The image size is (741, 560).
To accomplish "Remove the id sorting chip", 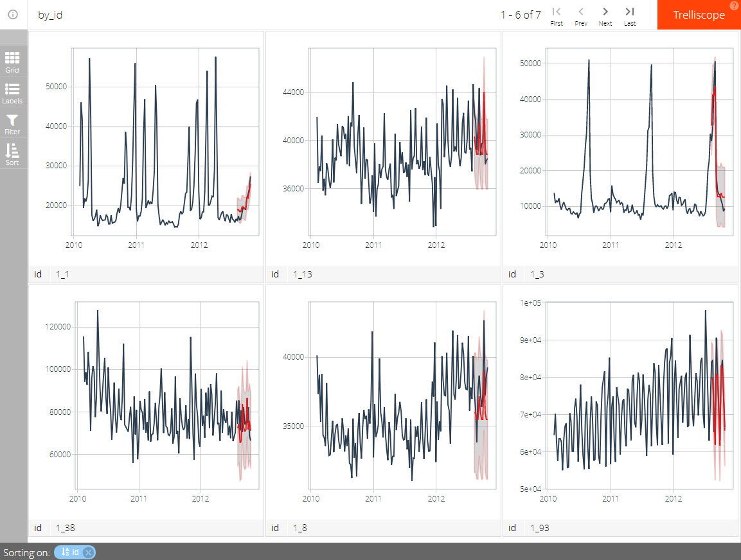I will (x=87, y=552).
